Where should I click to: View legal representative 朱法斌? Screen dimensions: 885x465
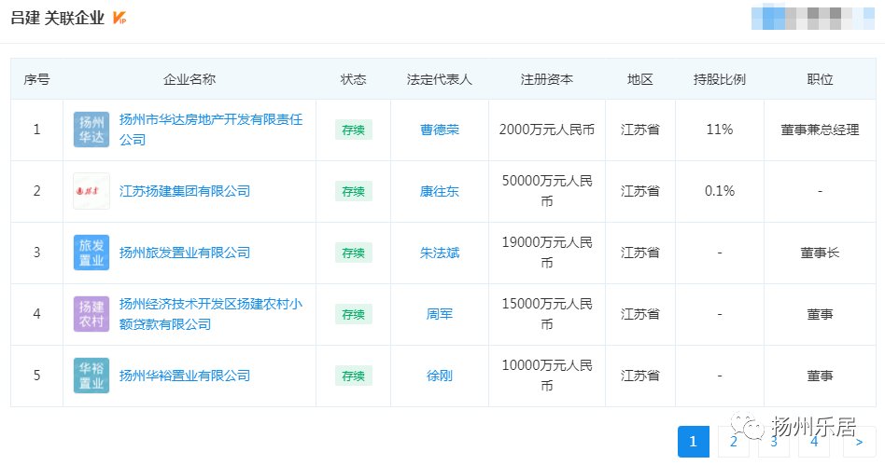(440, 253)
